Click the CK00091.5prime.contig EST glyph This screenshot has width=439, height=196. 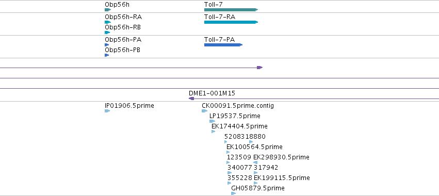tap(204, 111)
